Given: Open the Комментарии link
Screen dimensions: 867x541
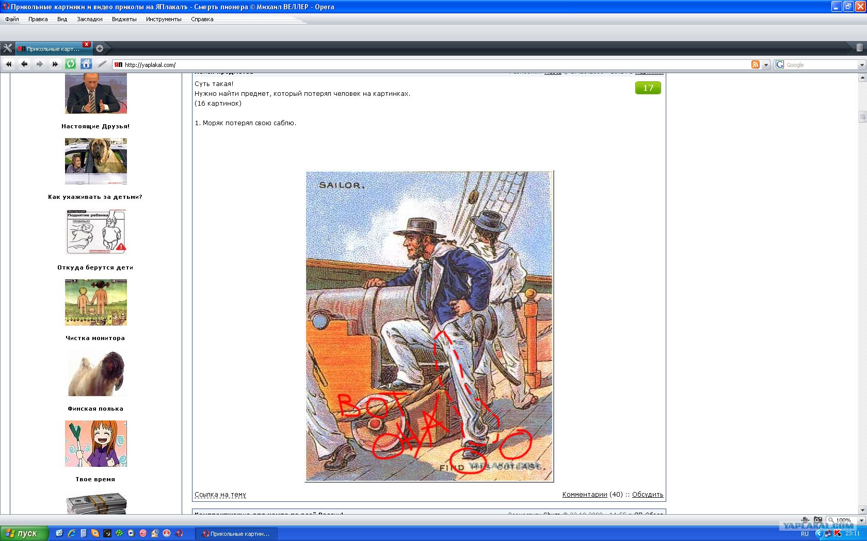Looking at the screenshot, I should pyautogui.click(x=585, y=495).
